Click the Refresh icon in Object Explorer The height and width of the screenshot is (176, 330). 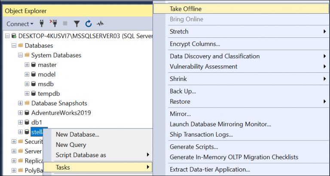tap(89, 24)
